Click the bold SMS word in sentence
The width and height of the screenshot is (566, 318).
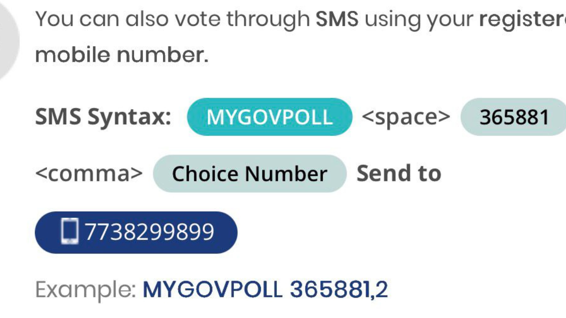tap(337, 19)
